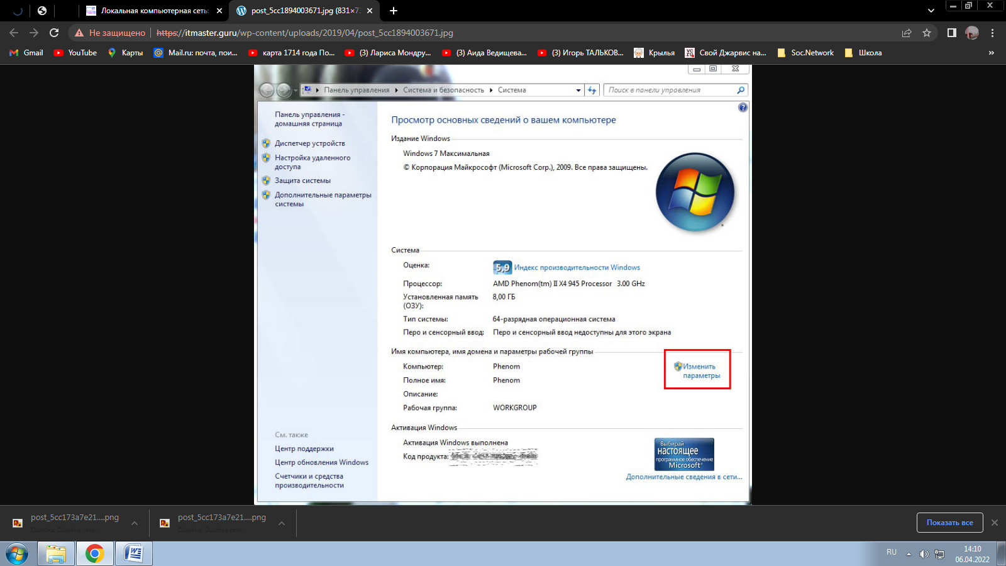This screenshot has height=566, width=1006.
Task: Click the Not secure warning icon
Action: click(x=79, y=33)
